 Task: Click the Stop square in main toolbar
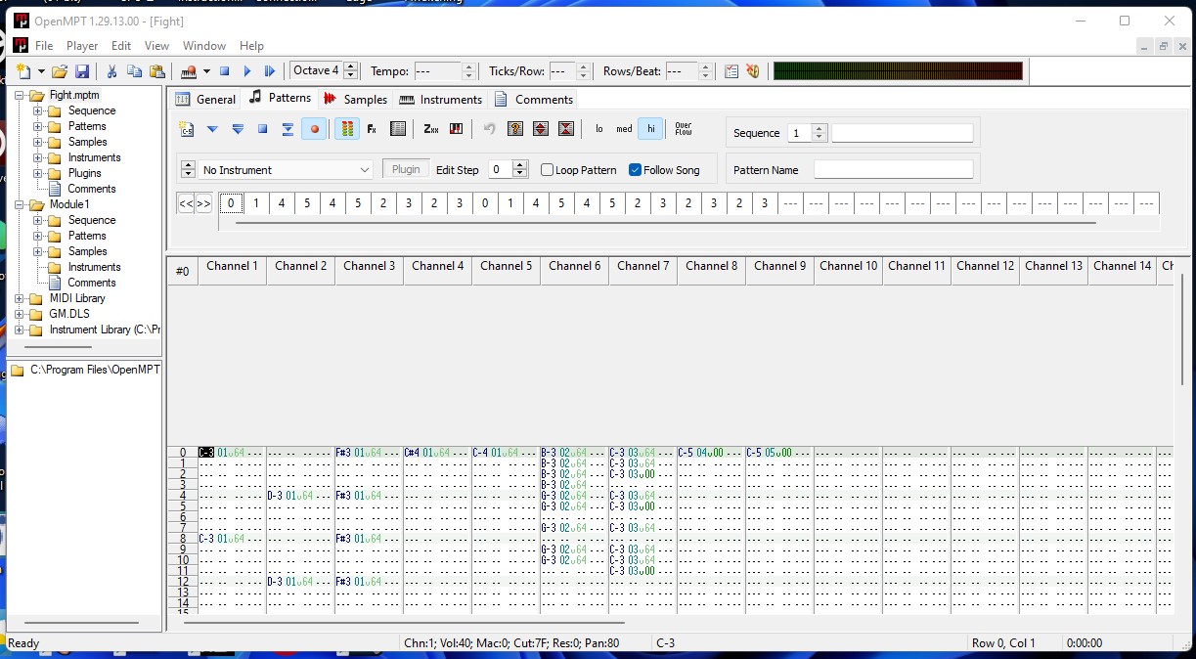point(224,71)
